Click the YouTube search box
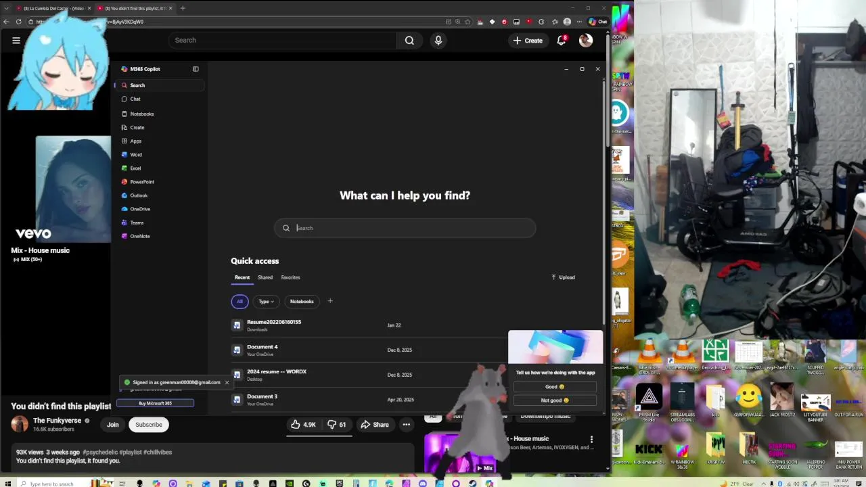This screenshot has height=487, width=866. [282, 40]
